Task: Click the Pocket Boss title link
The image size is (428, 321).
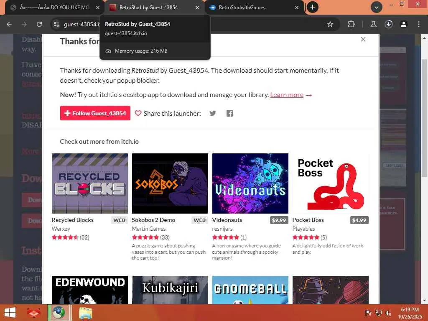Action: tap(308, 220)
